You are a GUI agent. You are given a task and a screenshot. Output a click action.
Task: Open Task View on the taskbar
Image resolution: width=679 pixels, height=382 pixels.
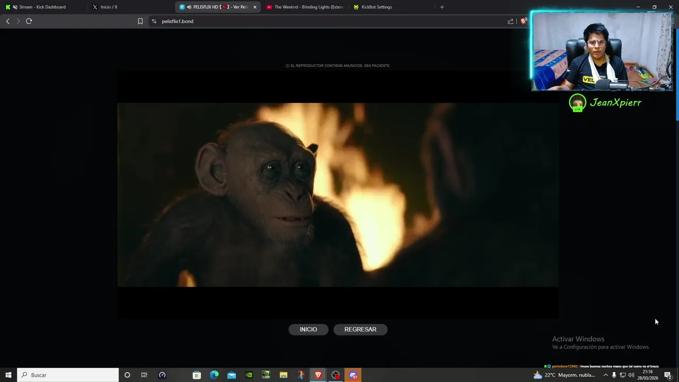[144, 375]
